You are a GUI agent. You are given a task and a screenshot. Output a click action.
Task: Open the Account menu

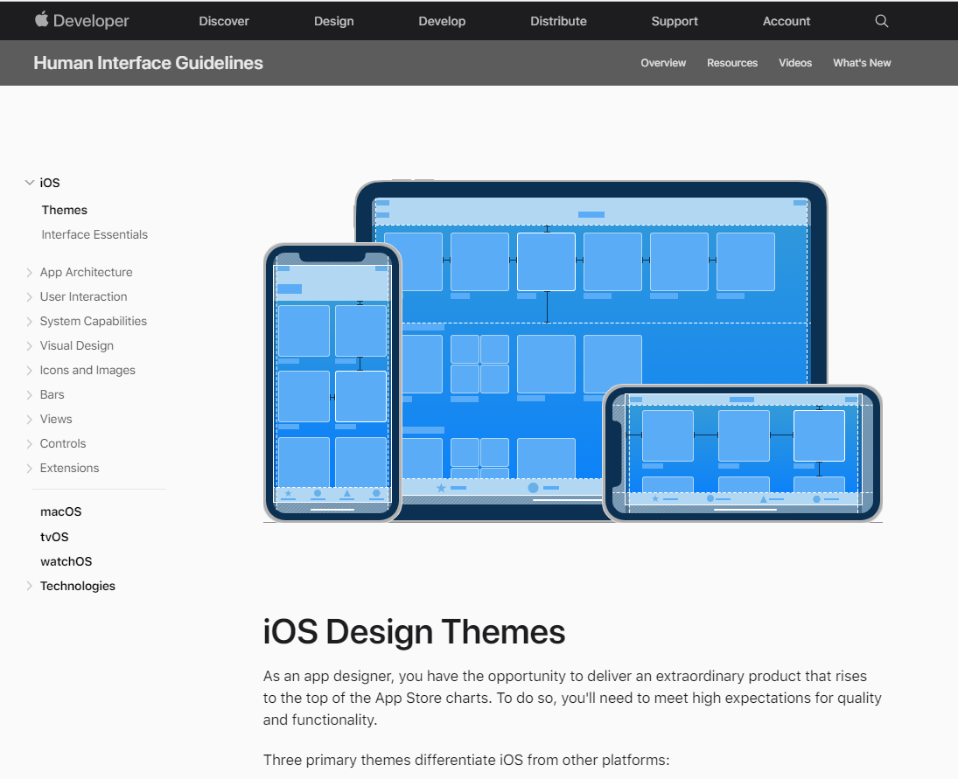point(787,21)
